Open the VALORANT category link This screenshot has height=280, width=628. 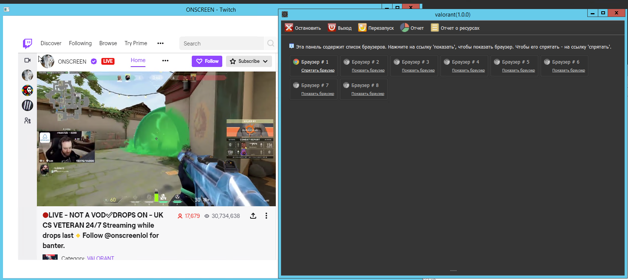pos(101,258)
